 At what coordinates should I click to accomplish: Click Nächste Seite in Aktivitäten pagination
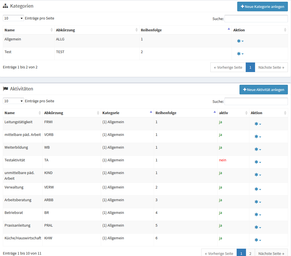pyautogui.click(x=271, y=253)
